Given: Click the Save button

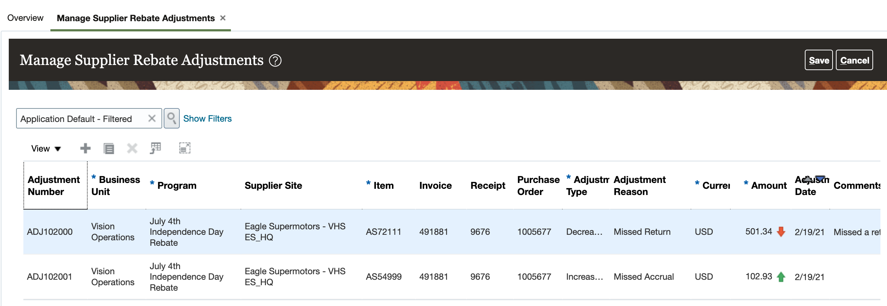Looking at the screenshot, I should tap(818, 60).
